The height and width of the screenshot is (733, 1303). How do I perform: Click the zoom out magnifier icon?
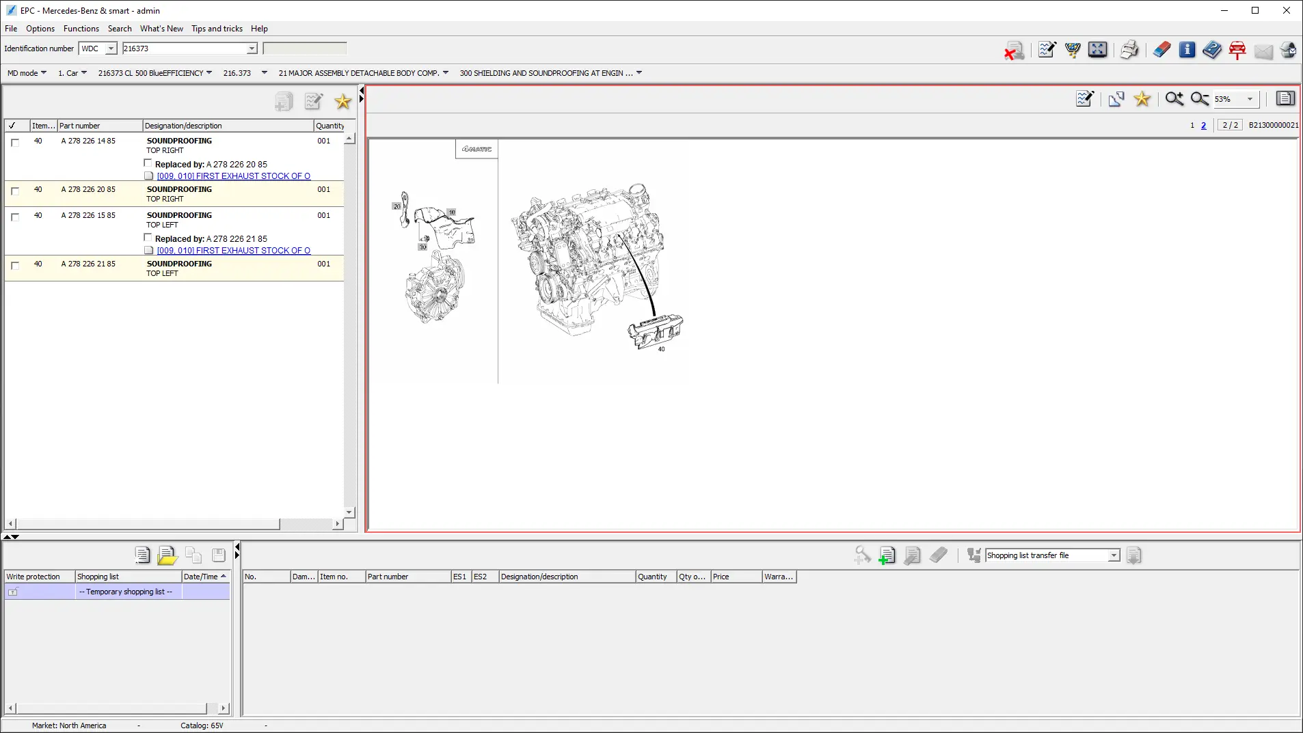[x=1199, y=99]
